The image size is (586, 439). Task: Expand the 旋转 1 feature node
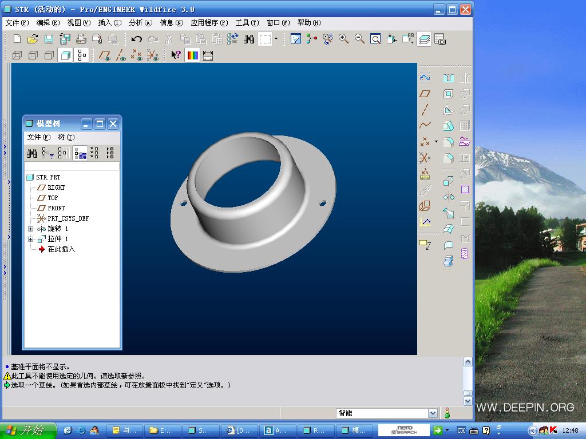(31, 229)
